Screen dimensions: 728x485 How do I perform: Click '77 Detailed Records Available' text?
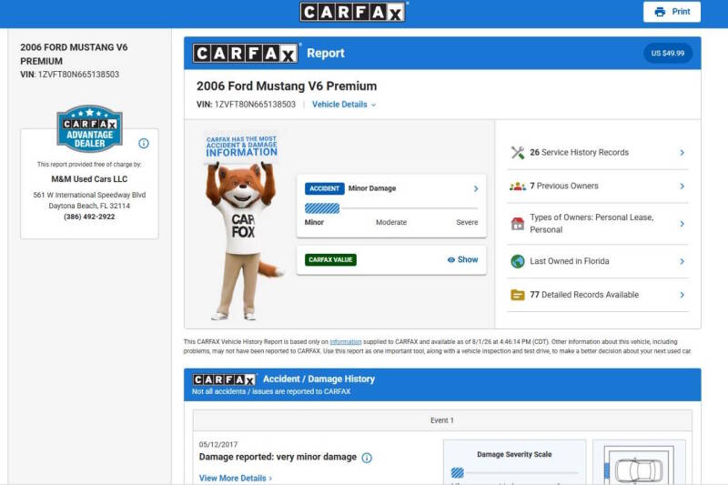pyautogui.click(x=584, y=295)
